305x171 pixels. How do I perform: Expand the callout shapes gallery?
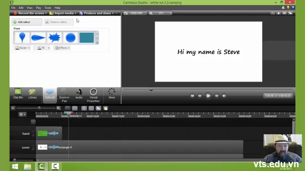(x=97, y=42)
